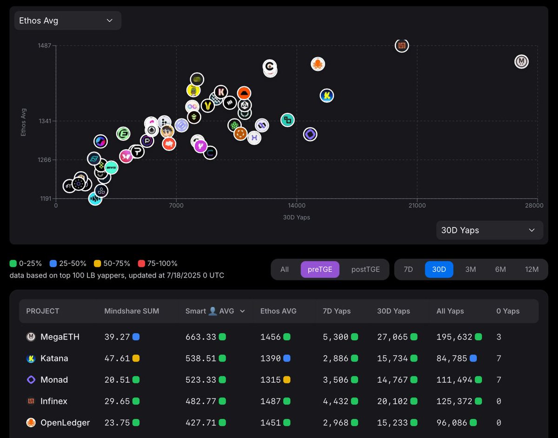Select the green stacked-chevrons chart point
Screen dimensions: 558x438
pyautogui.click(x=194, y=117)
